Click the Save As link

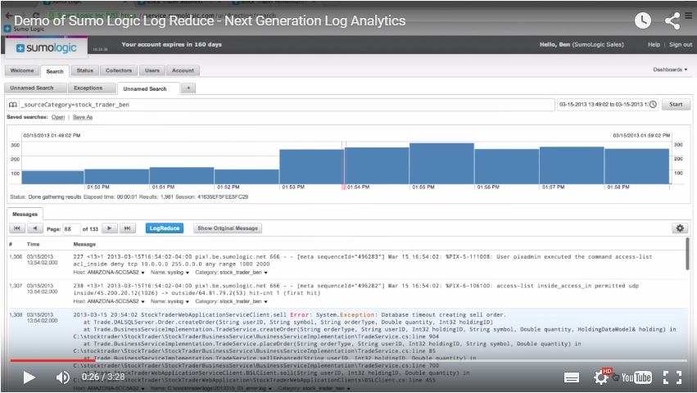[x=83, y=117]
